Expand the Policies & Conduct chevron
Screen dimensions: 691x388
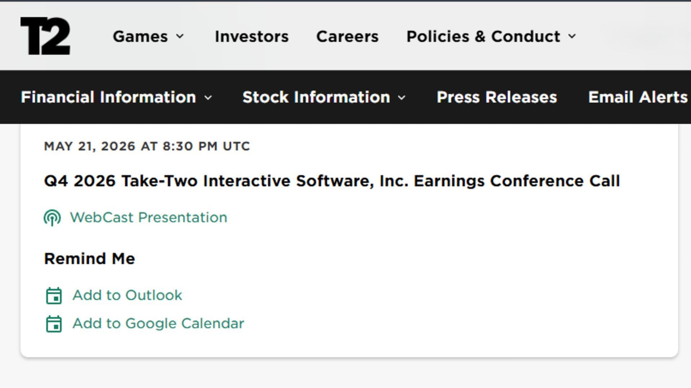(x=572, y=36)
